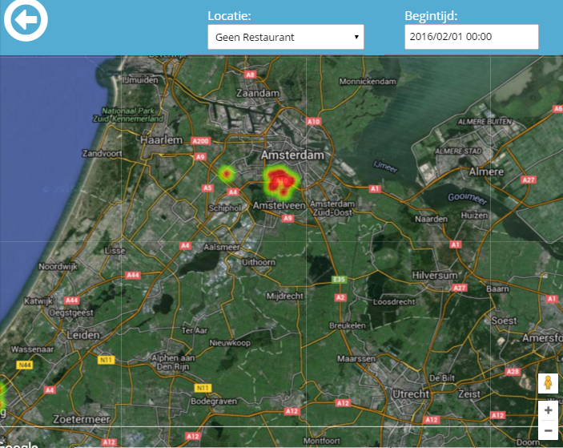Viewport: 563px width, 448px height.
Task: Zoom out with the minus button
Action: 548,430
